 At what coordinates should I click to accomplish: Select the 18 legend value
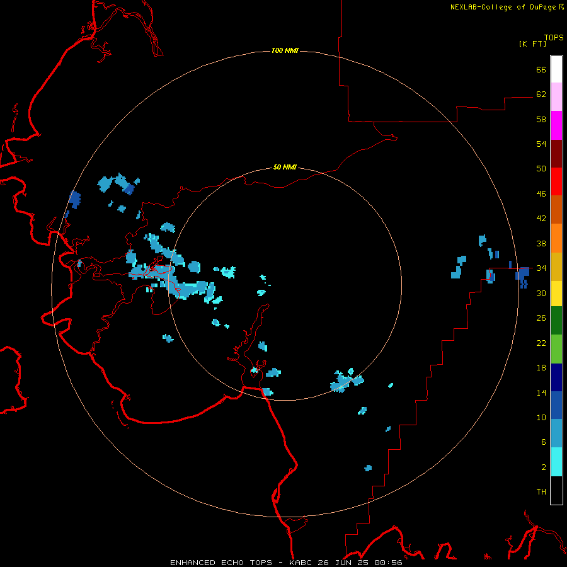click(x=541, y=368)
